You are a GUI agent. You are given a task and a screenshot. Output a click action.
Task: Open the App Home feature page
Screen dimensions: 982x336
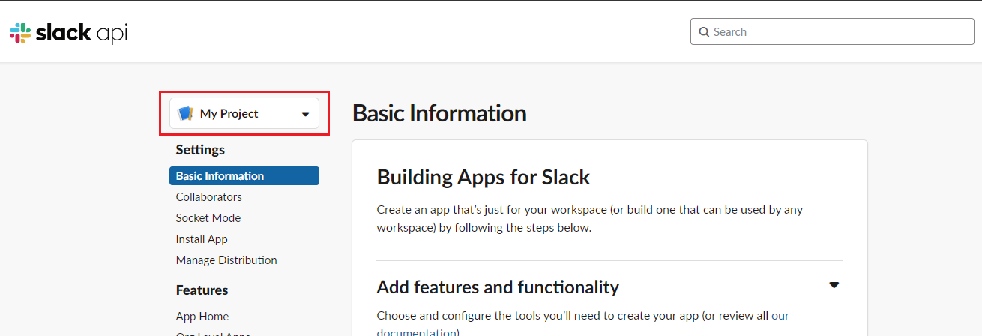[x=202, y=316]
